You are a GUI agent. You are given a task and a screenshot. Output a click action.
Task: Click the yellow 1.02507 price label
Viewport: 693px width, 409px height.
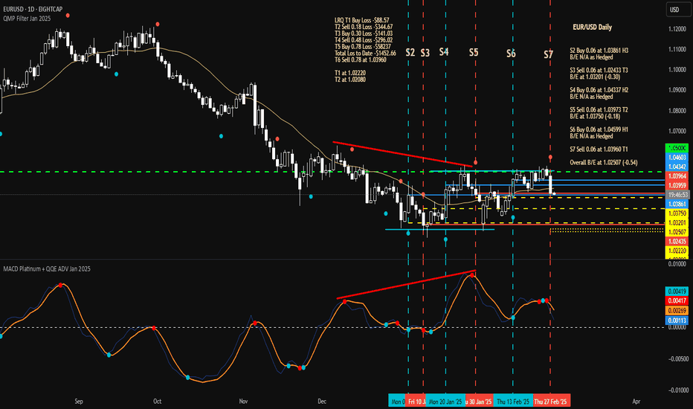coord(677,232)
